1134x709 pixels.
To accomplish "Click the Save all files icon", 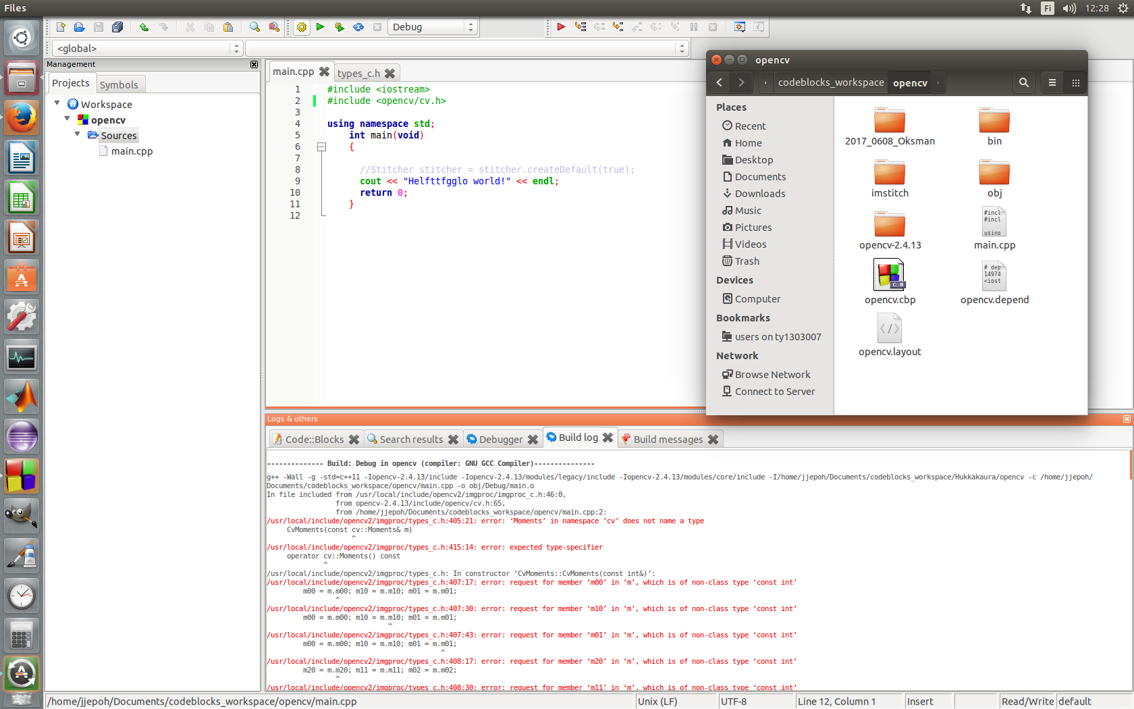I will 117,27.
